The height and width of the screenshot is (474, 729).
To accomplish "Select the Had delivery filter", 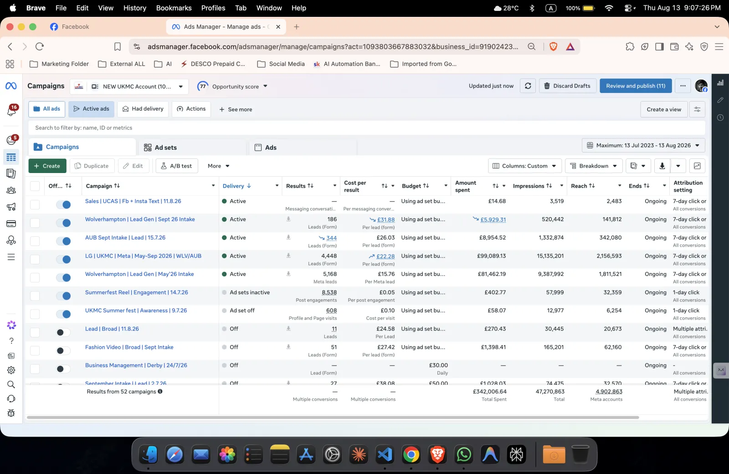I will [x=143, y=109].
